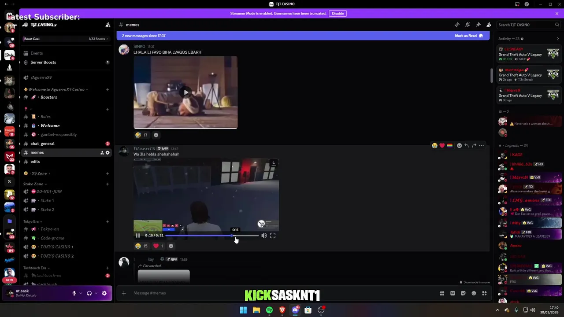Toggle laughing reaction with 17 count
Image resolution: width=564 pixels, height=317 pixels.
point(141,135)
